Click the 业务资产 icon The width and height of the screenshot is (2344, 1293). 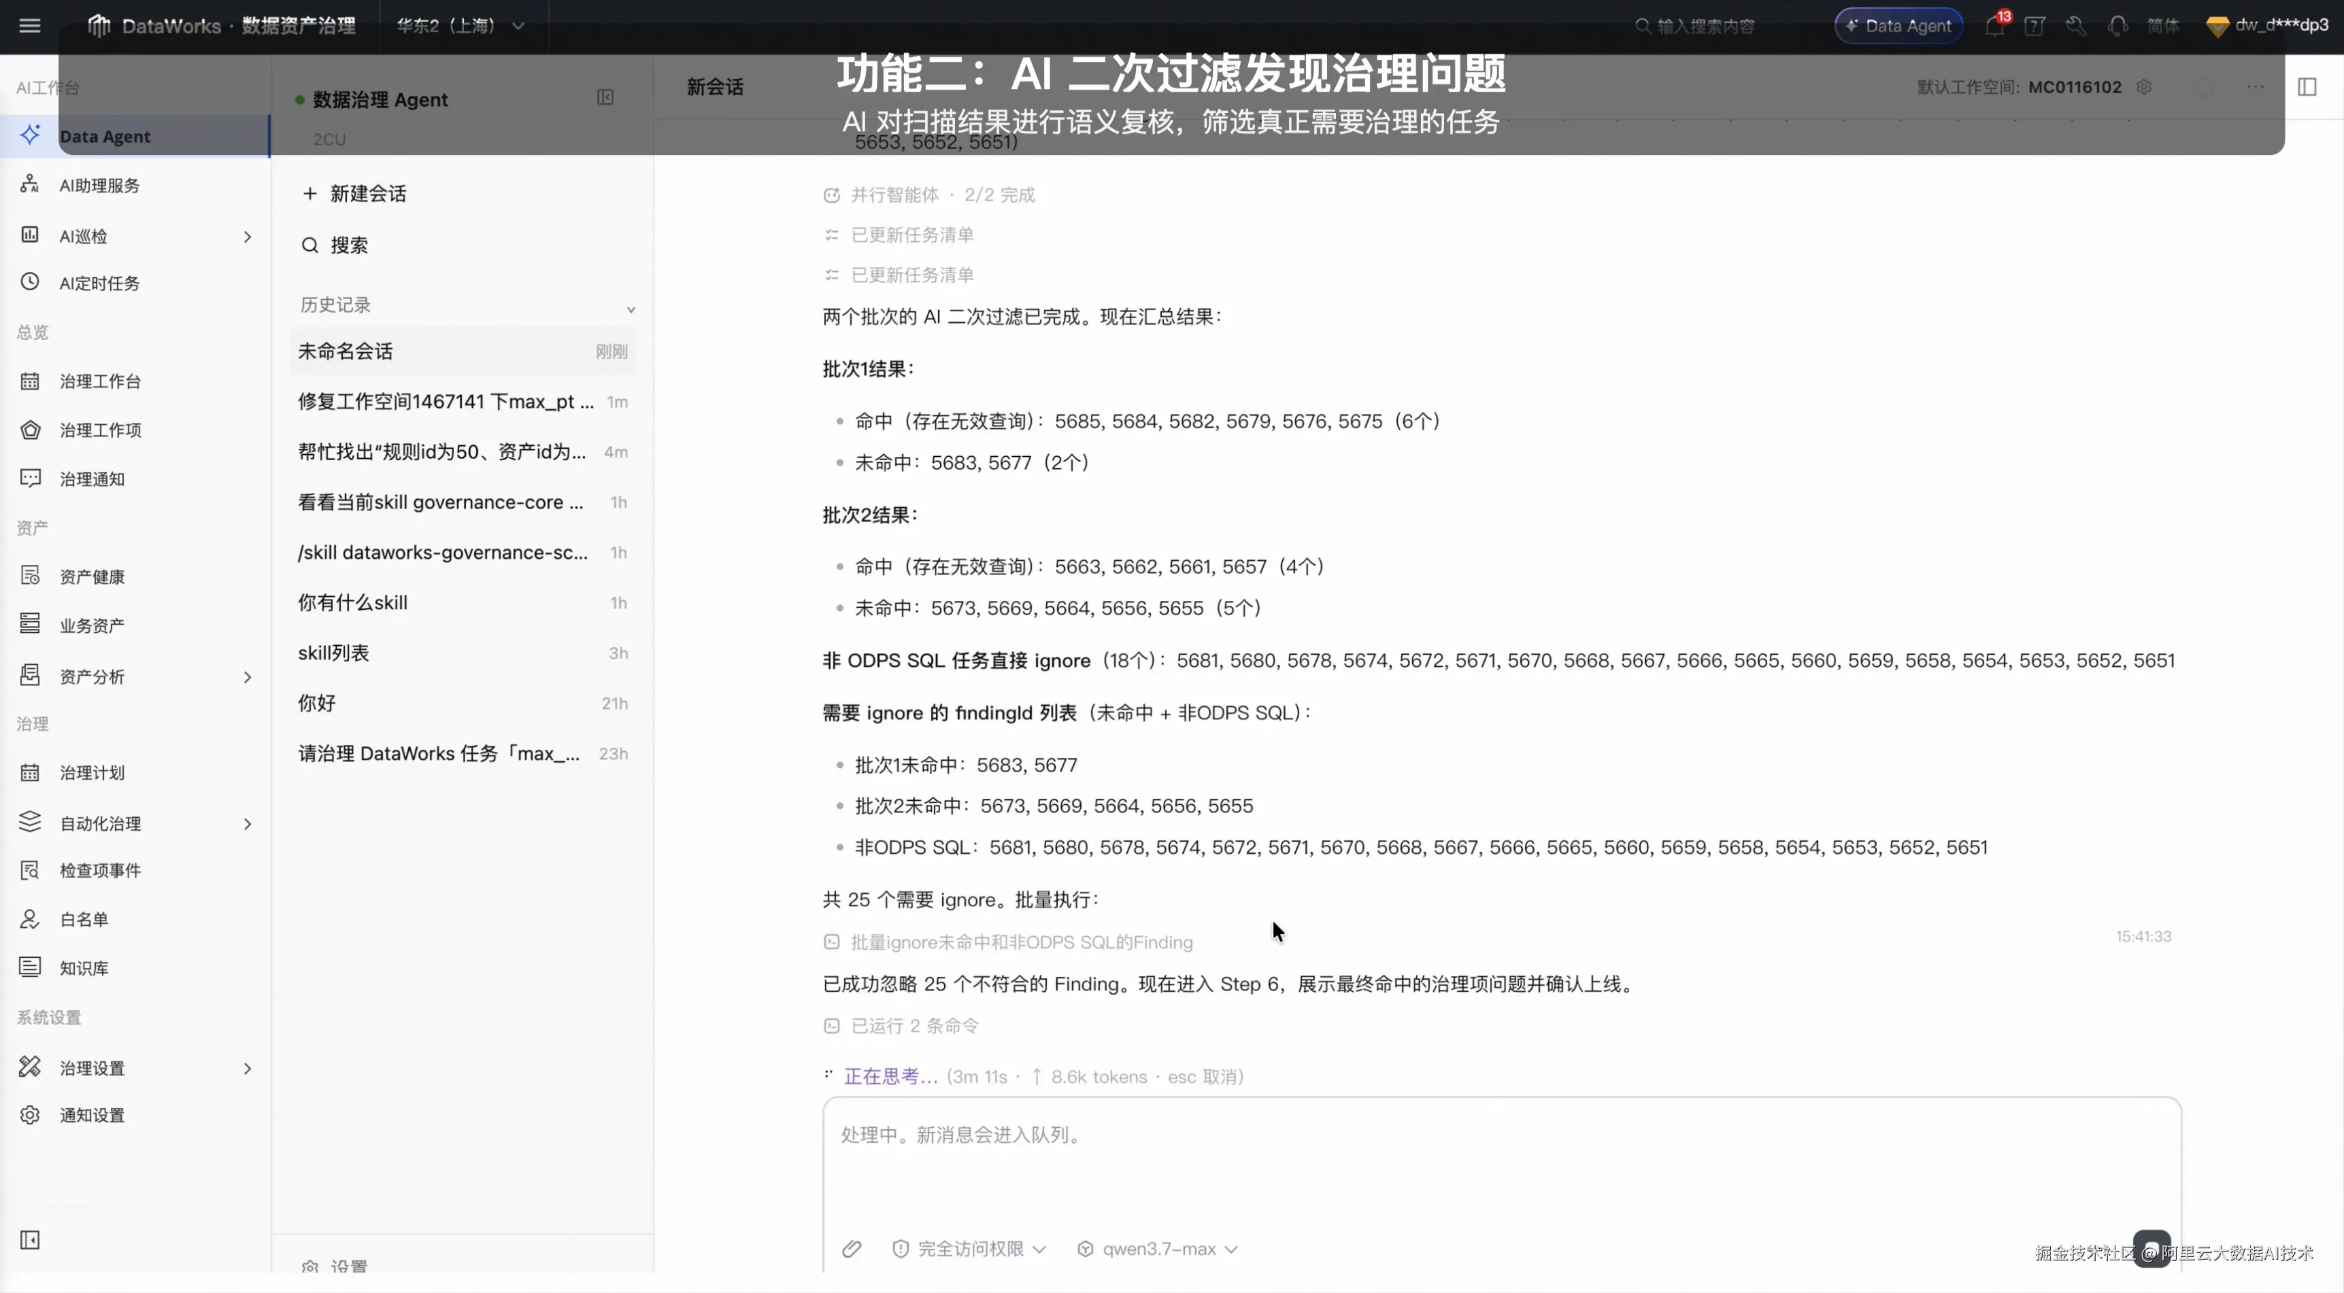click(30, 625)
